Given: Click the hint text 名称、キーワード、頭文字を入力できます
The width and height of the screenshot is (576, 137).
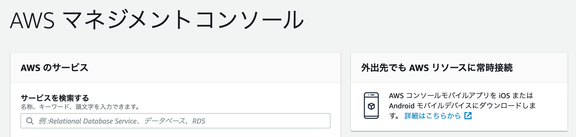Looking at the screenshot, I should (80, 107).
